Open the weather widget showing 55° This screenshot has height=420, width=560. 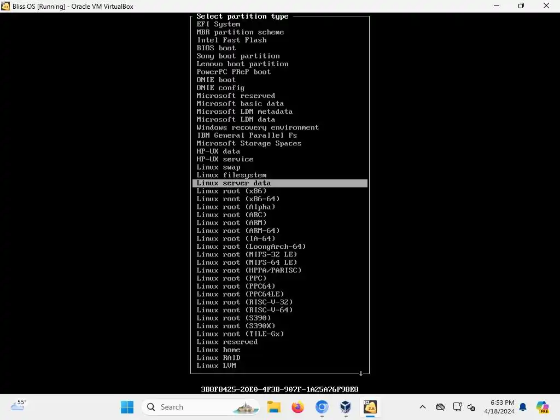[18, 405]
